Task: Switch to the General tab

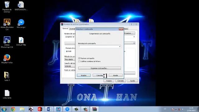Action: point(65,29)
